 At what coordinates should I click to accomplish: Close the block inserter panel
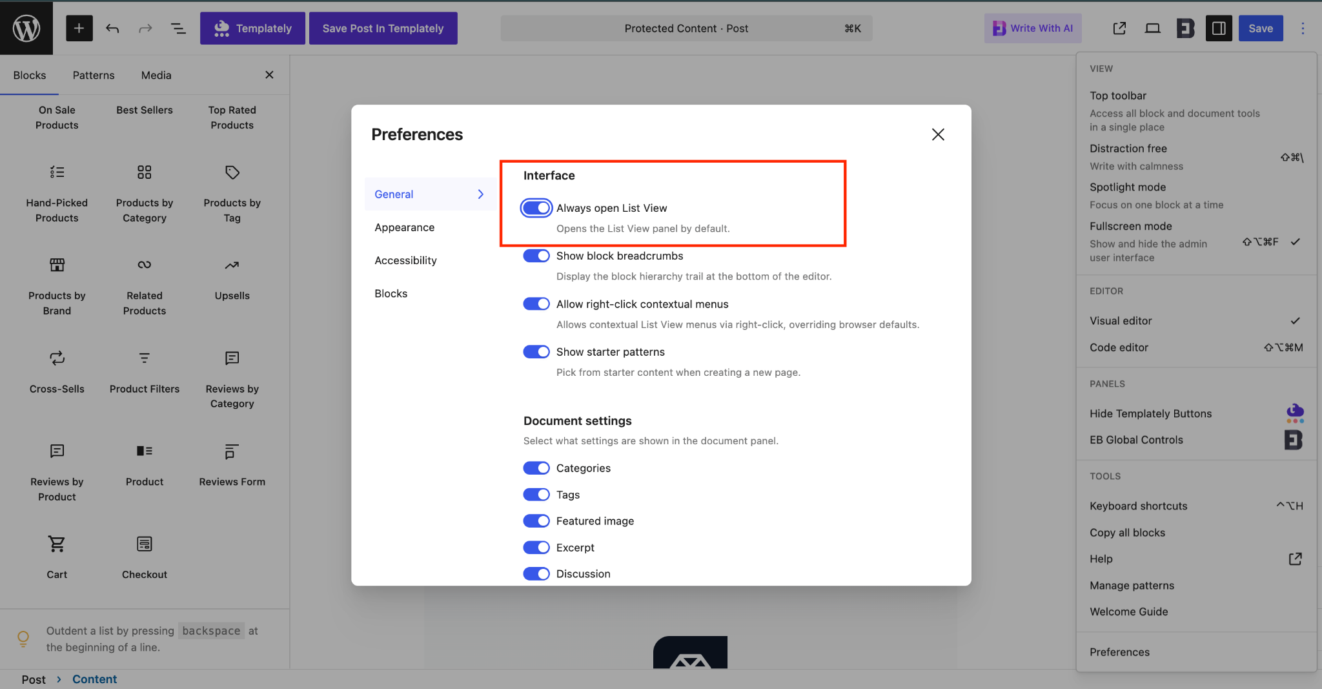269,75
